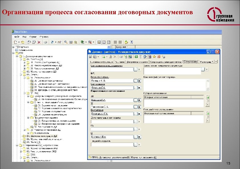Switch to the Документы и ссылки tab
240x169 pixels.
tap(137, 62)
